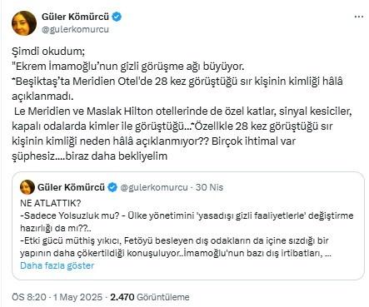Open the @gulerkomurcu handle under the name
The width and height of the screenshot is (369, 307).
click(75, 29)
